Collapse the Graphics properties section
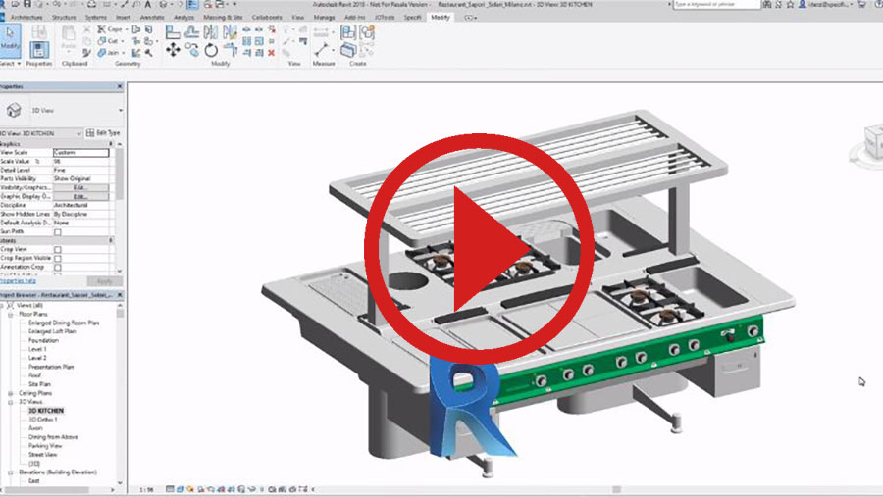The image size is (883, 497). [111, 144]
